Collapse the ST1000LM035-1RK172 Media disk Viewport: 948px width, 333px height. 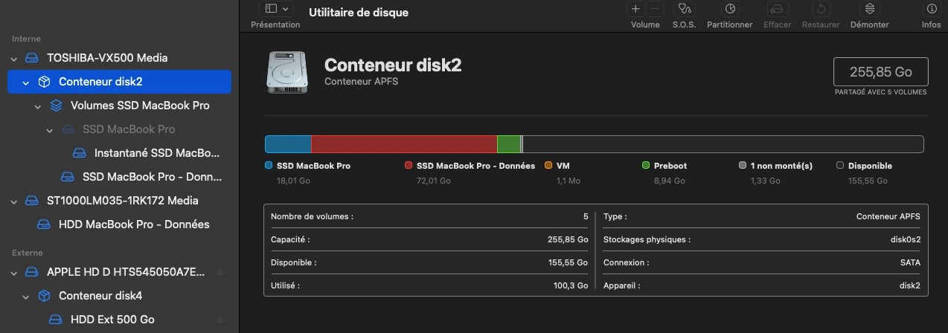point(14,201)
